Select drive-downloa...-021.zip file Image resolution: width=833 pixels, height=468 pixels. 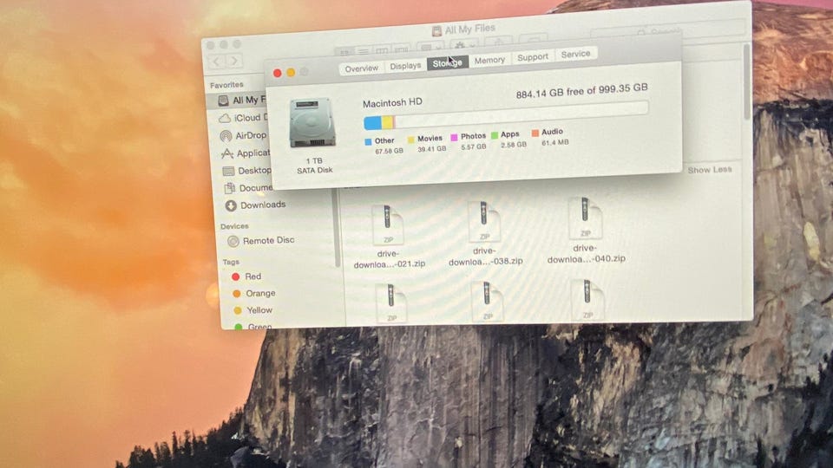389,236
